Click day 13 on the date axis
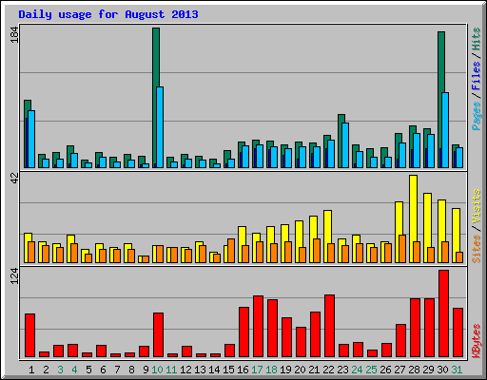The height and width of the screenshot is (380, 487). (x=200, y=370)
